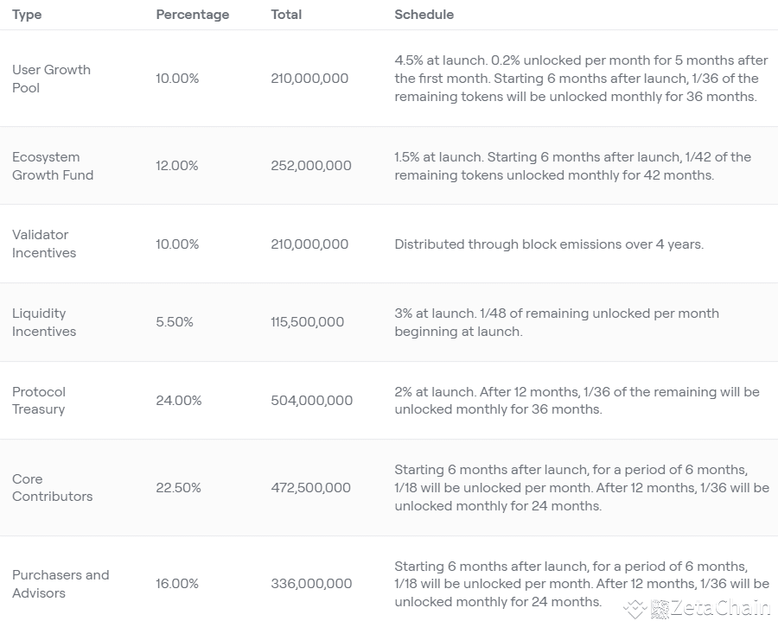Select the Core Contributors row label

click(x=52, y=487)
